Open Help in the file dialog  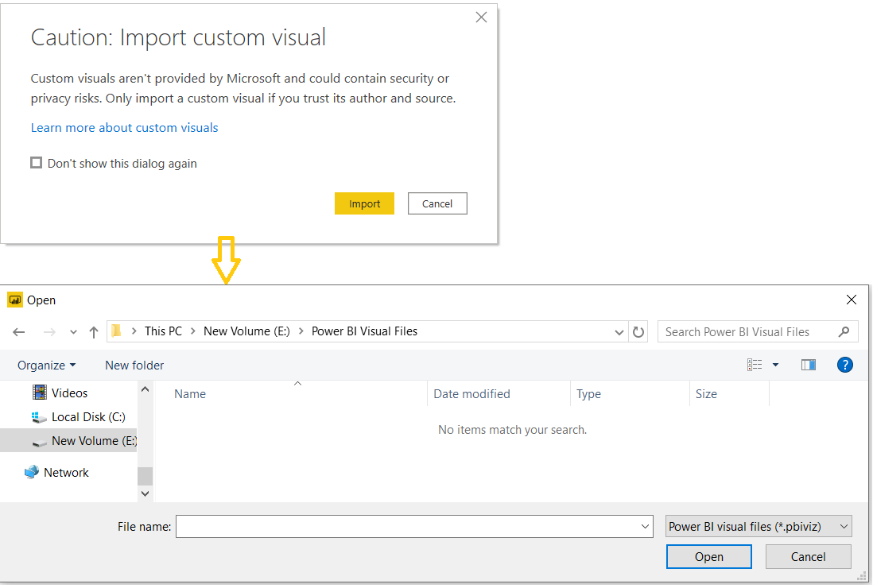pos(845,364)
